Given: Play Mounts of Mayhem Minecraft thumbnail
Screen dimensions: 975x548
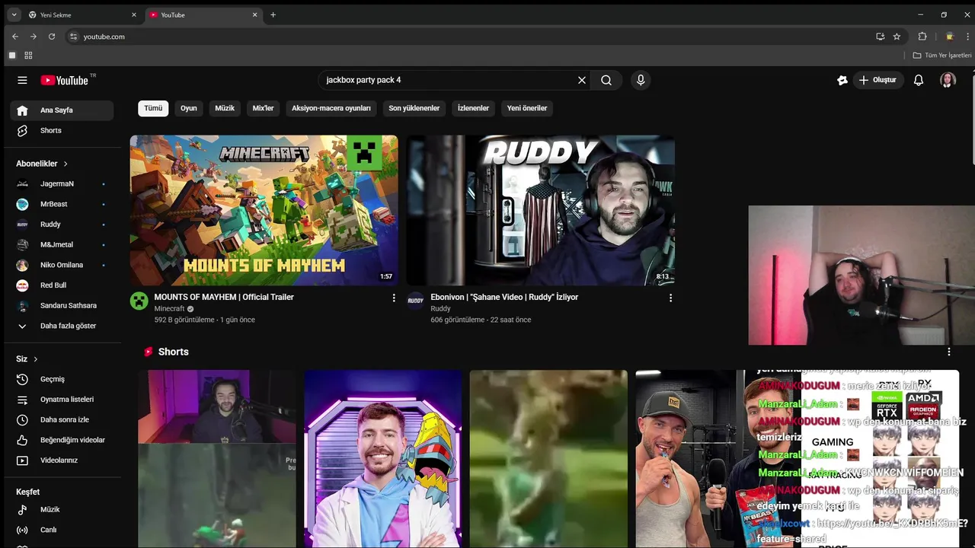Looking at the screenshot, I should click(264, 210).
